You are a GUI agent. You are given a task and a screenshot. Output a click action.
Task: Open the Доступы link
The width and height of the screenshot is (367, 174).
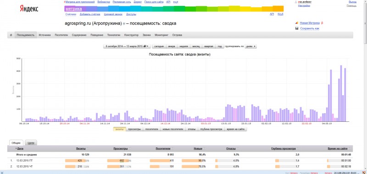tap(131, 14)
